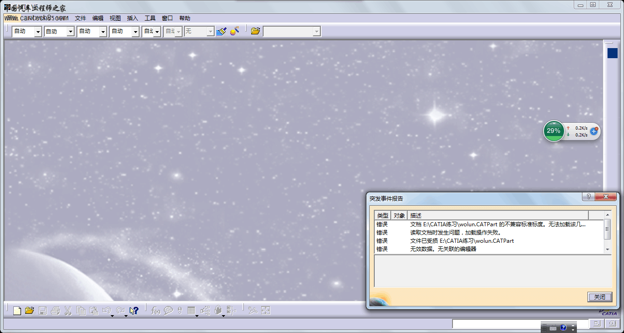The width and height of the screenshot is (624, 333).
Task: Click the command input field in status bar
Action: (x=521, y=323)
